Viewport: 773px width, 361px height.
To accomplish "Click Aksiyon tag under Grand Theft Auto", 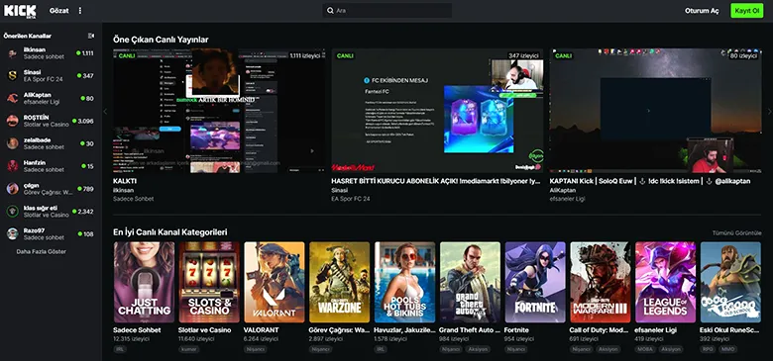I will click(479, 349).
